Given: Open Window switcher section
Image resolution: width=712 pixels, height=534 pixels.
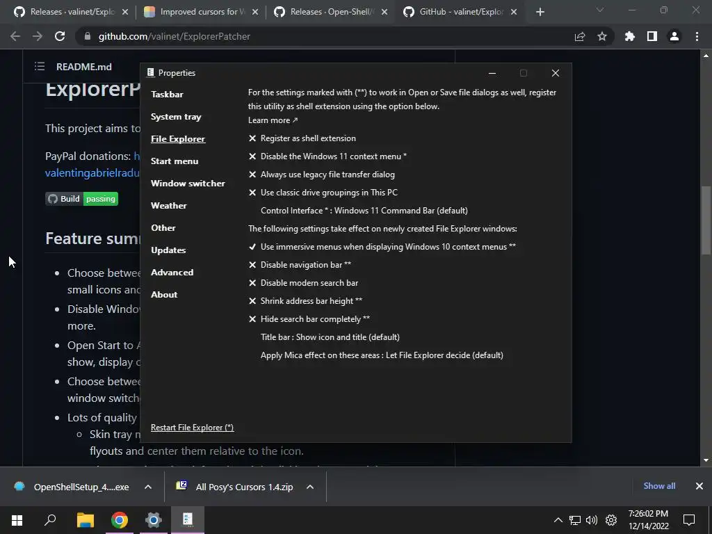Looking at the screenshot, I should [188, 184].
